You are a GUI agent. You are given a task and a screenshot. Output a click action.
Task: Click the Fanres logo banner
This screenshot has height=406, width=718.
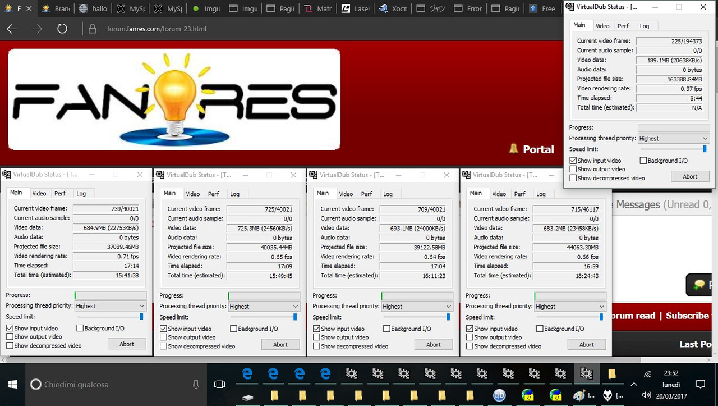coord(174,99)
